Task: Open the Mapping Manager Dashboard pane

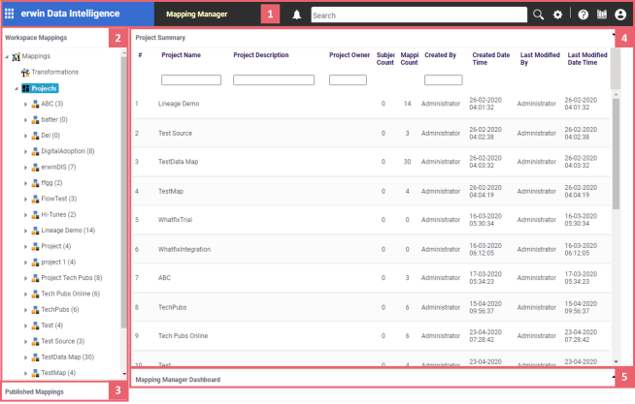Action: (x=373, y=380)
